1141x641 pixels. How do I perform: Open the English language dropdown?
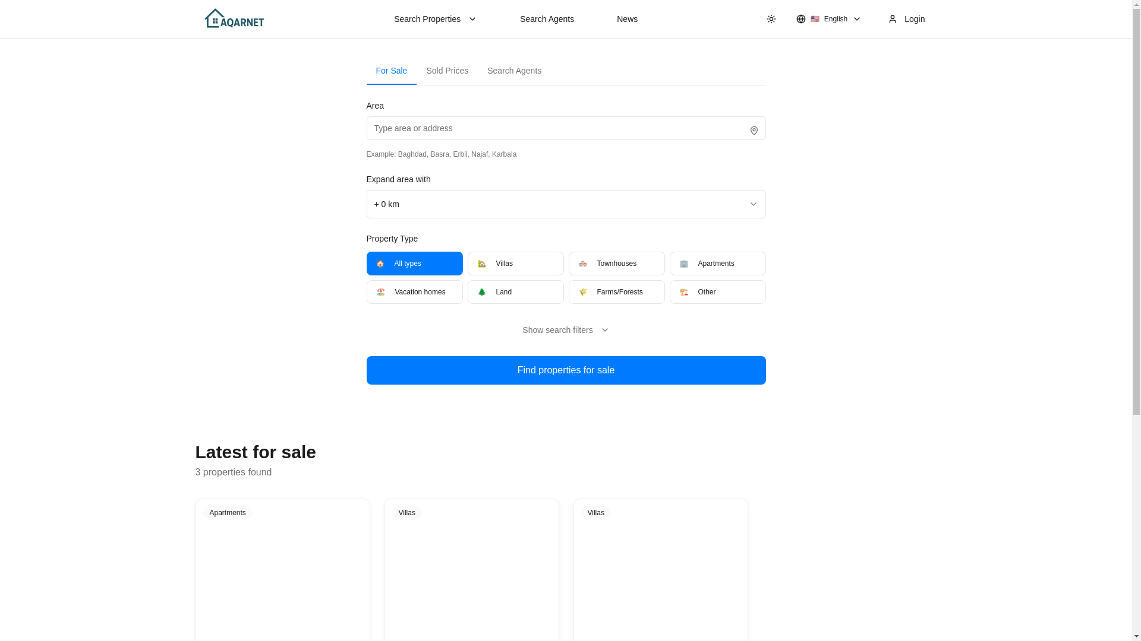[x=828, y=19]
